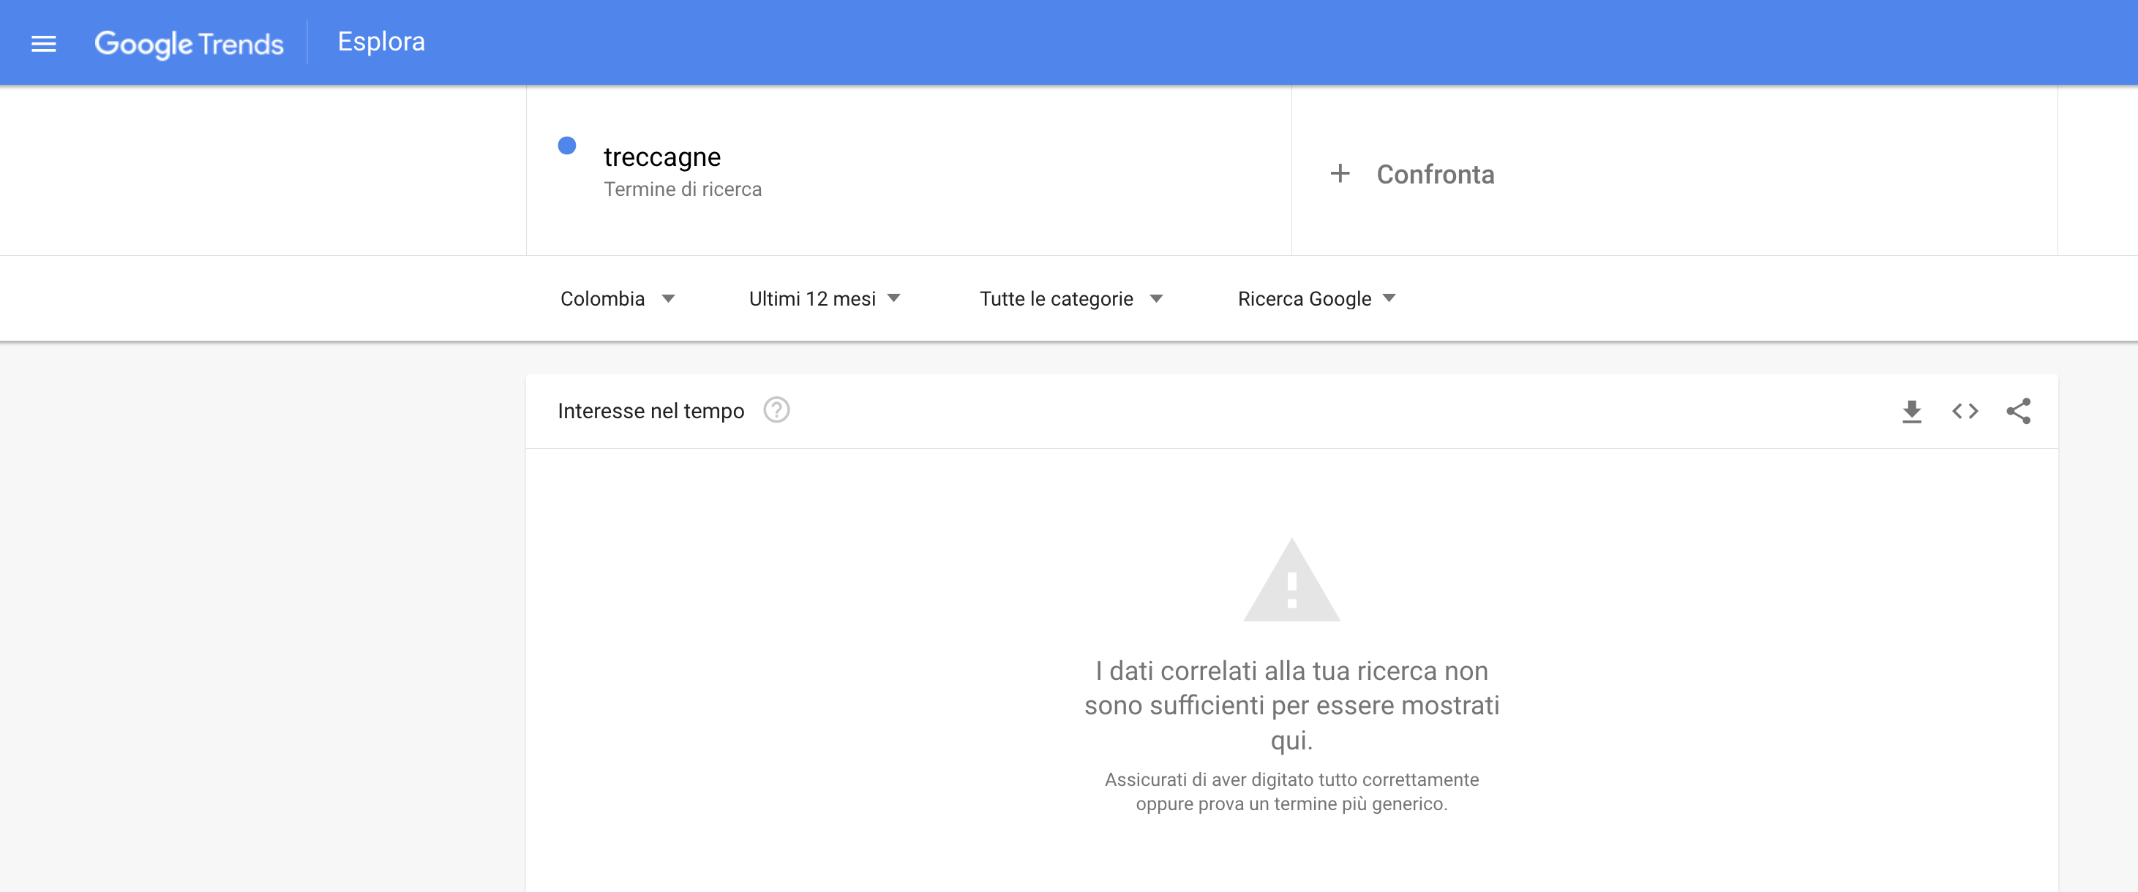Viewport: 2138px width, 892px height.
Task: Click the Google Trends logo
Action: pyautogui.click(x=188, y=43)
